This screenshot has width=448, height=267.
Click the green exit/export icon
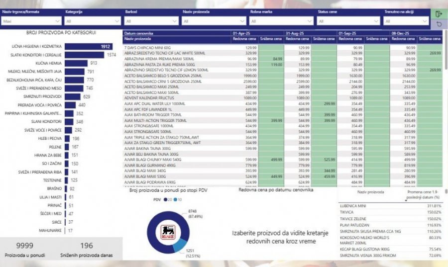pos(439,14)
